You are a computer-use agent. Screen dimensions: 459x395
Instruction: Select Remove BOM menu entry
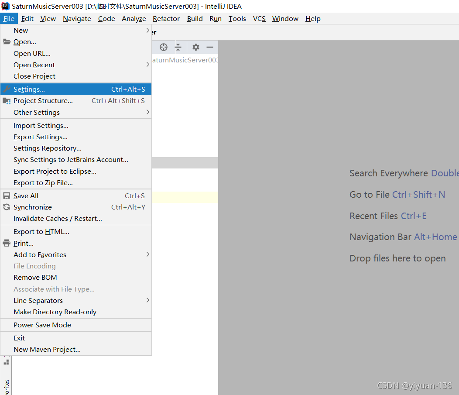[x=76, y=277]
